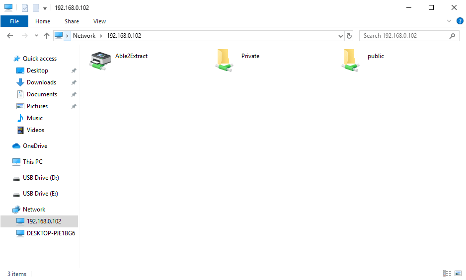Screen dimensions: 466x280
Task: Click the computer icon in address bar
Action: click(x=59, y=36)
